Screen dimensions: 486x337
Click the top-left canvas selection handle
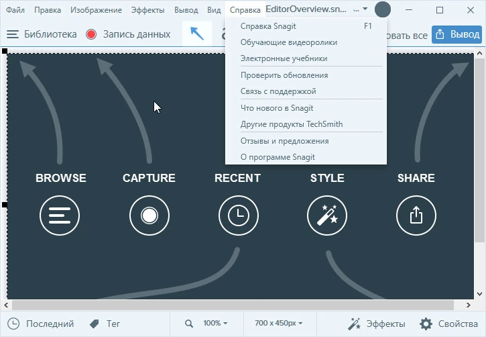5,51
